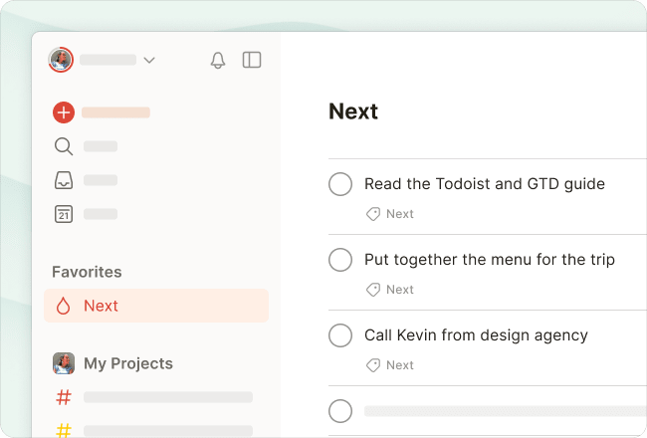Open the profile avatar menu
The image size is (647, 438).
[x=61, y=60]
